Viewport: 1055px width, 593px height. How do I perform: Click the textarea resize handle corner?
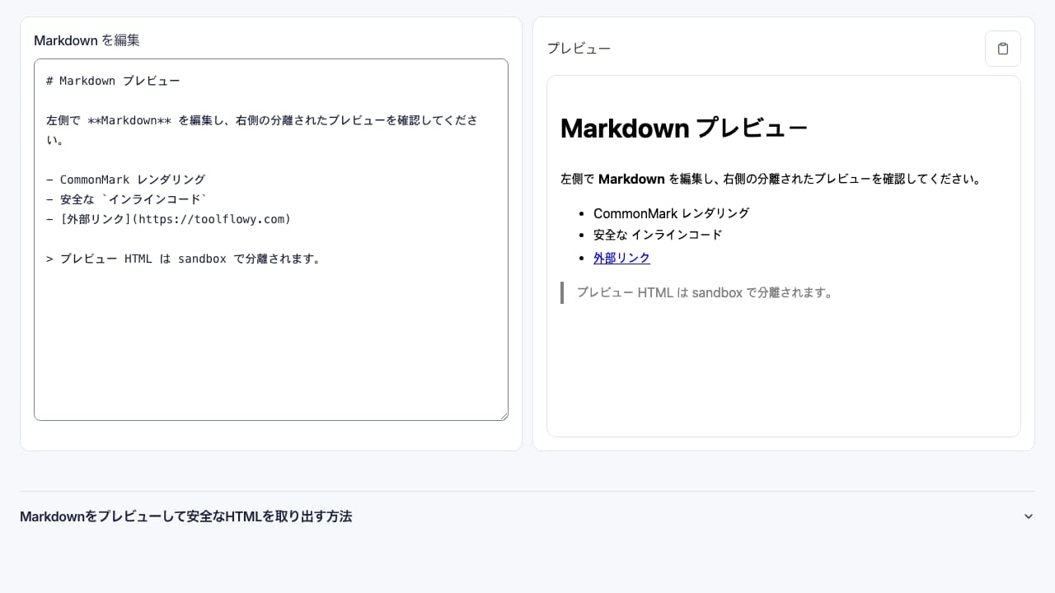tap(503, 415)
